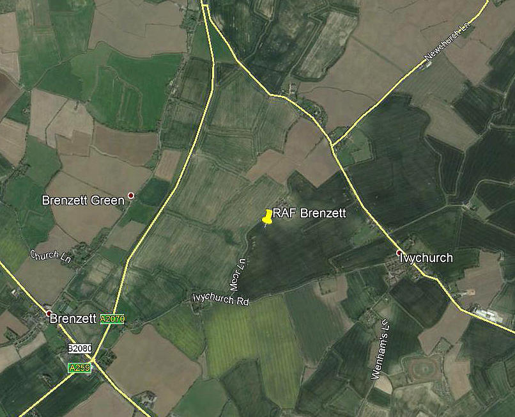Click the Ivychurch red place marker
The image size is (515, 417).
(399, 253)
